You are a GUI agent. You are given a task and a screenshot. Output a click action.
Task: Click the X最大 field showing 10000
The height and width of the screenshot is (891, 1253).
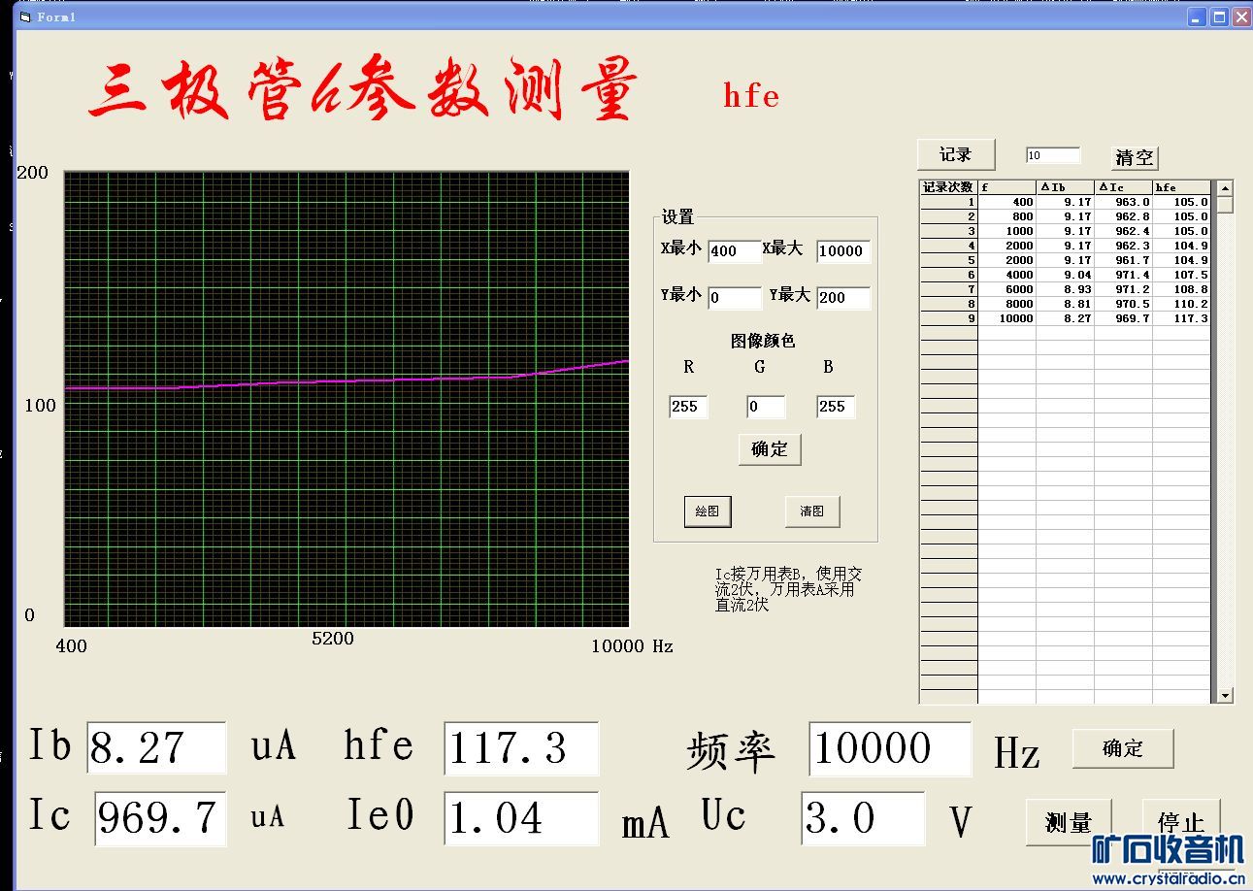(x=842, y=251)
